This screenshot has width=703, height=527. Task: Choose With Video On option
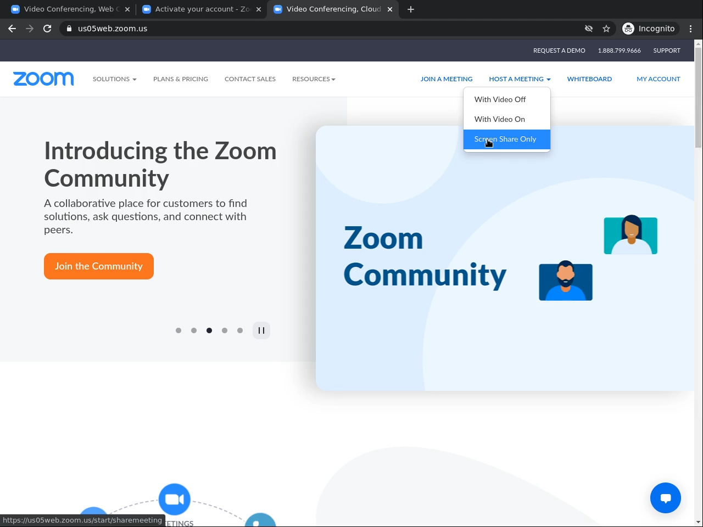click(507, 119)
